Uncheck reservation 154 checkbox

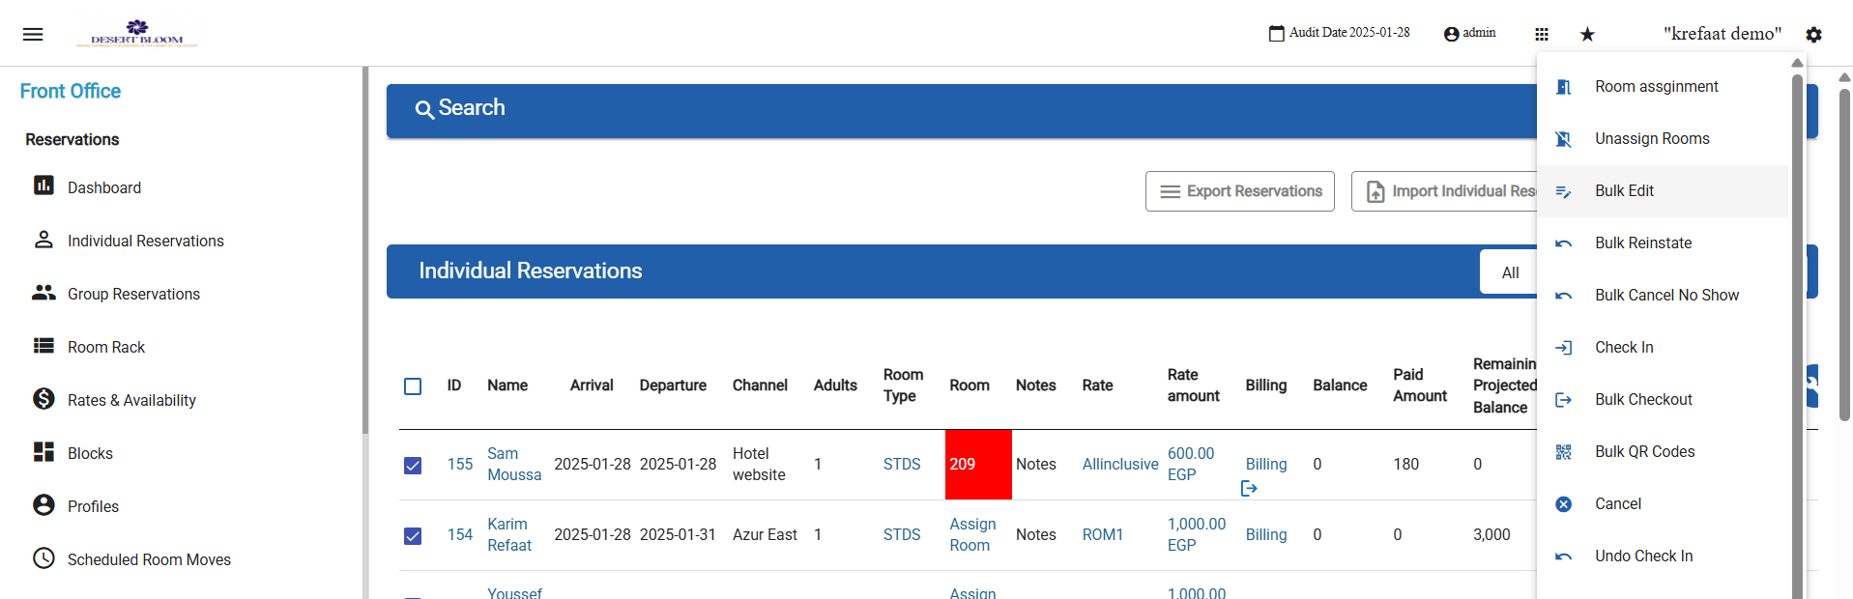(413, 536)
